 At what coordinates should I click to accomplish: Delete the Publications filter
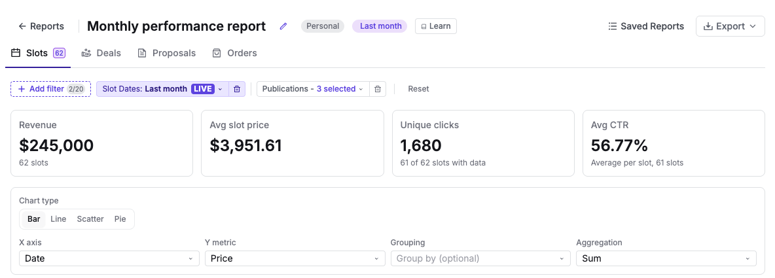tap(378, 89)
